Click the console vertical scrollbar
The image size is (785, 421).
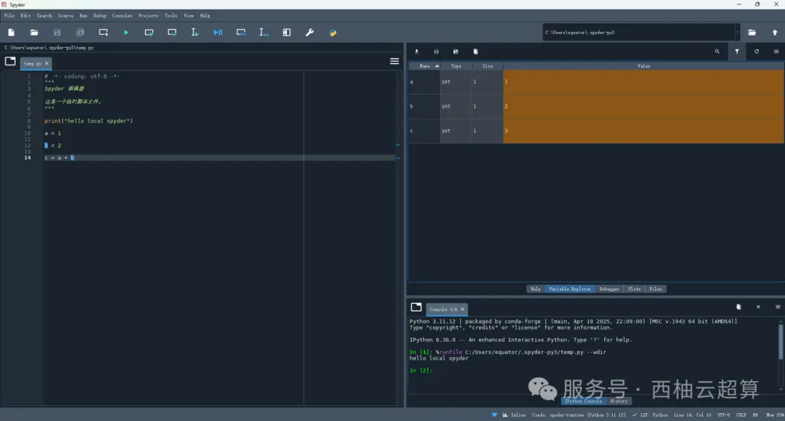coord(781,342)
